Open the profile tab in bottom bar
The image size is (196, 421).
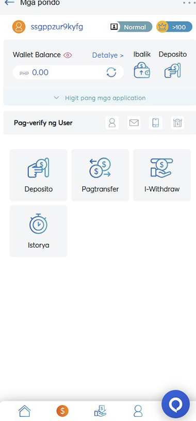[x=138, y=411]
